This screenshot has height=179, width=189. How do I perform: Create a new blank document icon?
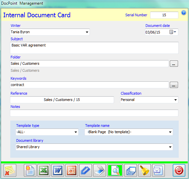[30, 170]
